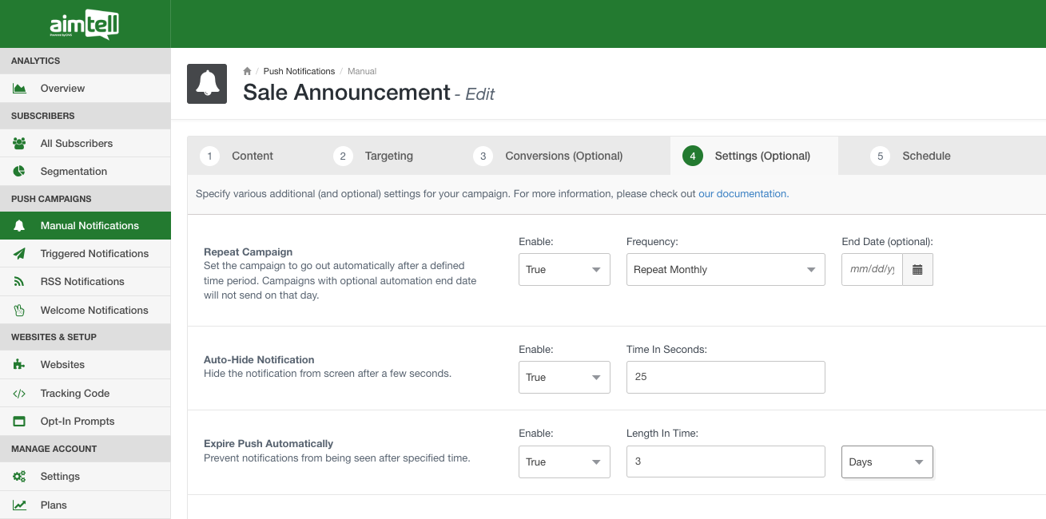Screen dimensions: 1046x519
Task: Open Welcome Notifications in sidebar
Action: 94,311
